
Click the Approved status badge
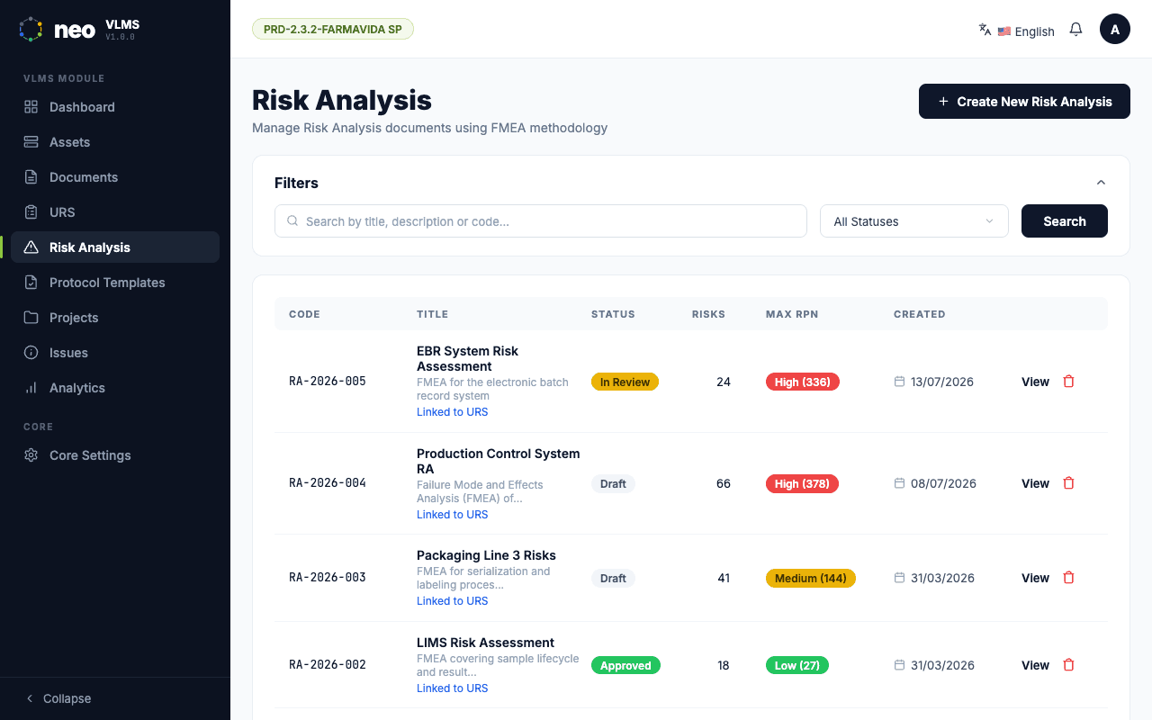point(625,665)
